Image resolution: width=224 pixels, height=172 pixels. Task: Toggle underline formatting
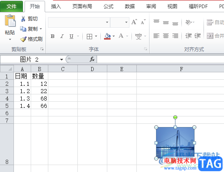(x=71, y=36)
